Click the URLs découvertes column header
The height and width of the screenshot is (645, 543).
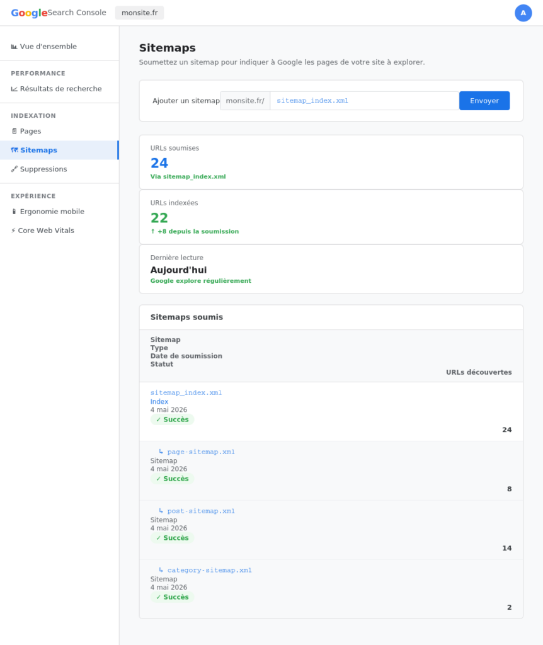479,372
